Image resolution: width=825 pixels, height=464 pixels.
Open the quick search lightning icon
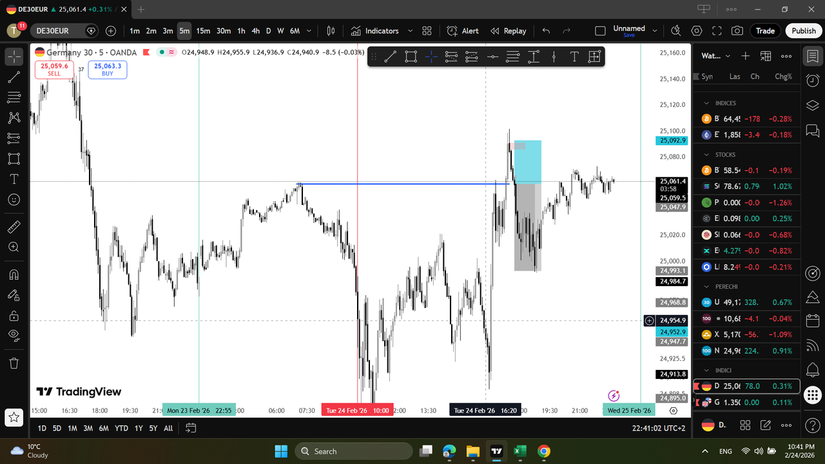(x=675, y=31)
